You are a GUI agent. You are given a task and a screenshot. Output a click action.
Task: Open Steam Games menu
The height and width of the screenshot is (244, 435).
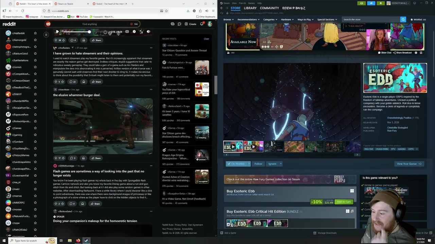(x=251, y=3)
